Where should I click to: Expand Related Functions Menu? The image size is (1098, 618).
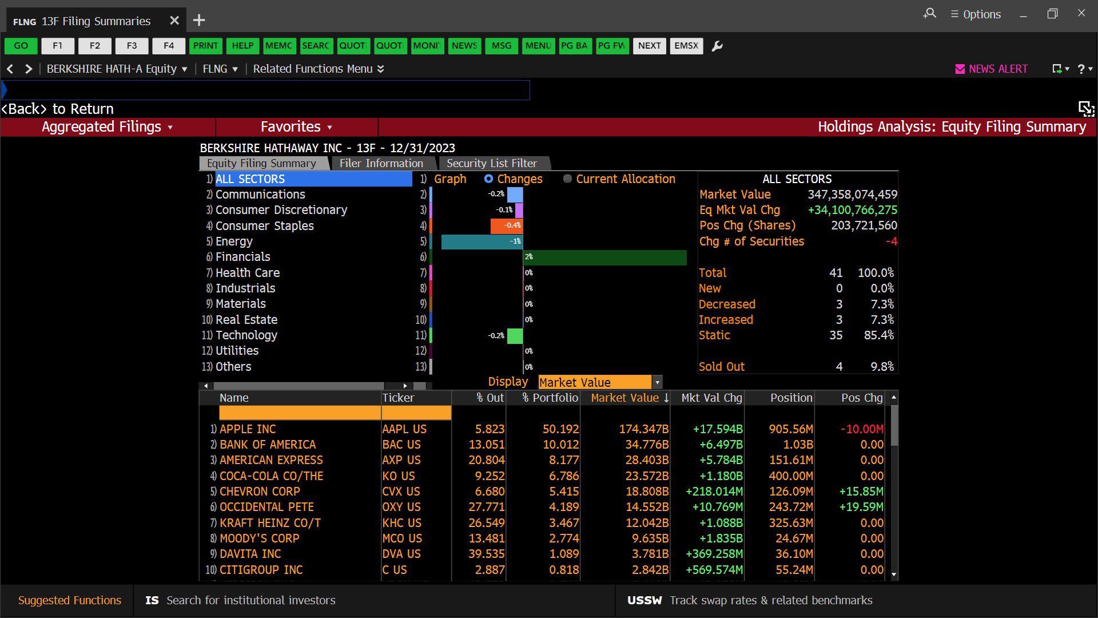319,69
